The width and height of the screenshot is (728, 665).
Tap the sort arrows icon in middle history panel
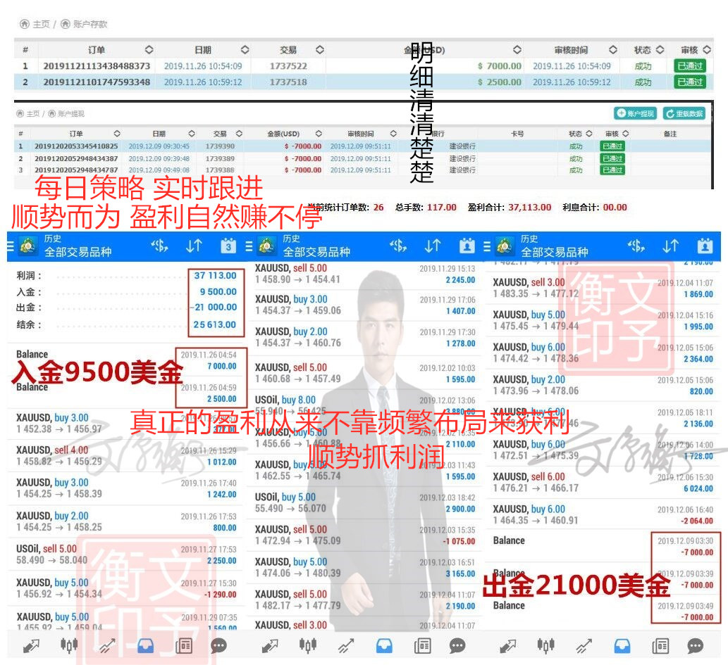433,246
